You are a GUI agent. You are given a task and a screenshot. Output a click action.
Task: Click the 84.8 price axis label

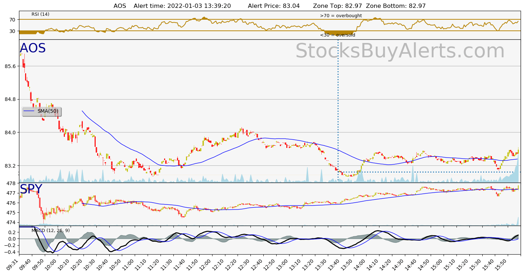[x=10, y=99]
